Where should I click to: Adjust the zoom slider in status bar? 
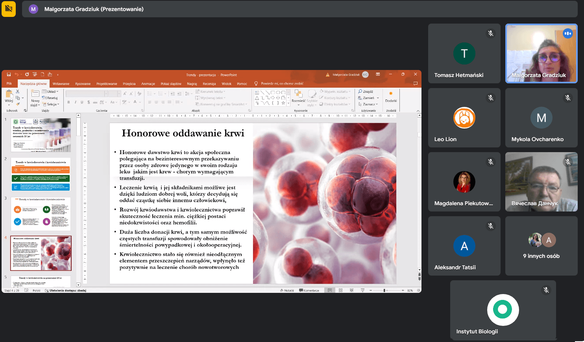click(384, 291)
